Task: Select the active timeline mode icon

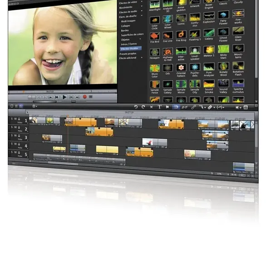Action: (x=21, y=106)
